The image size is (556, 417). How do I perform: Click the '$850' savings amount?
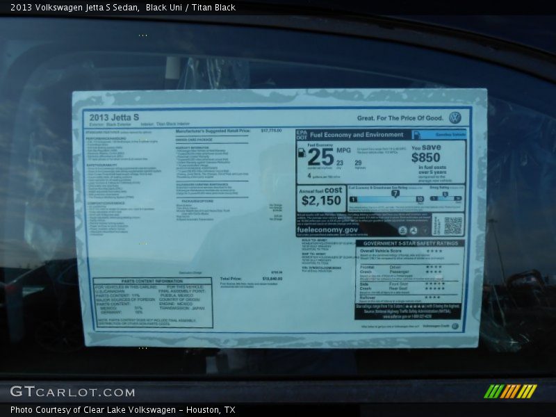[x=425, y=158]
